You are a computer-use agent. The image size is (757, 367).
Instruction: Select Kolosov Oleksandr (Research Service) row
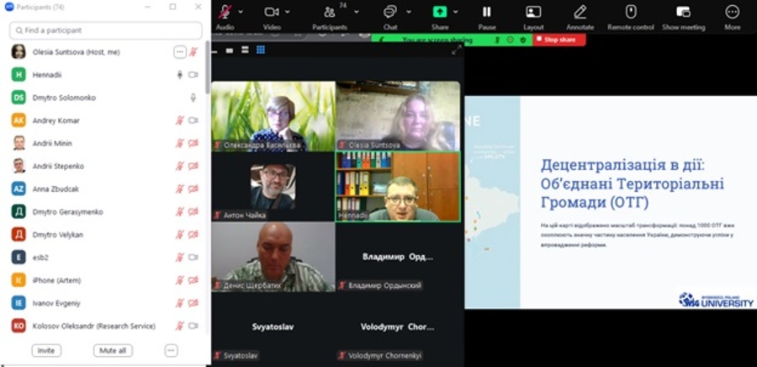[106, 326]
